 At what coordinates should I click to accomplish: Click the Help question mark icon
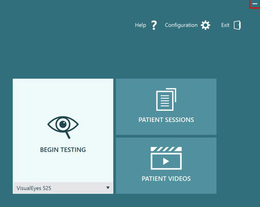click(x=154, y=25)
